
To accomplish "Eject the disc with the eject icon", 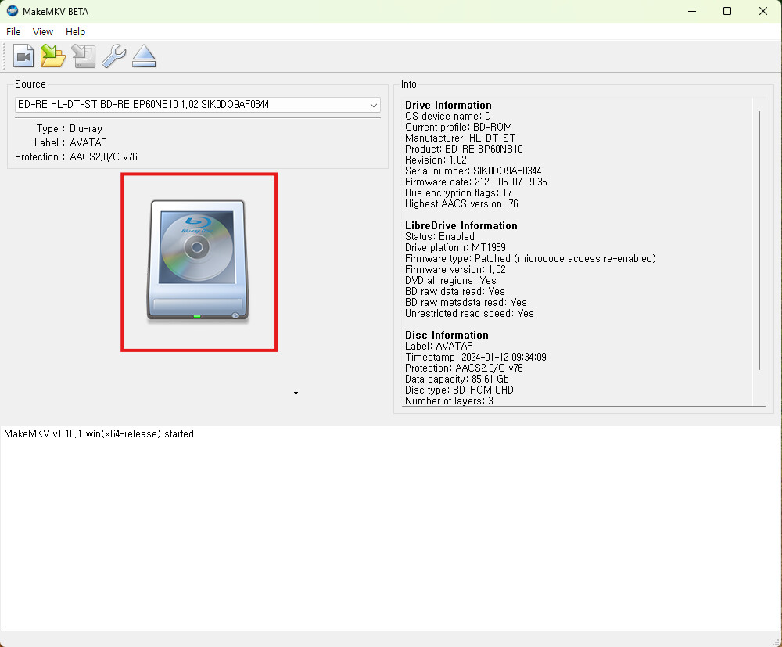I will tap(144, 56).
